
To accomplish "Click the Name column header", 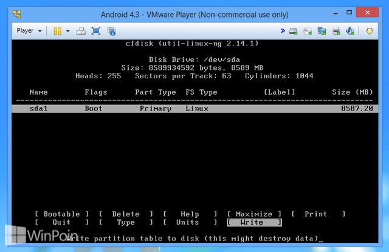I will [x=38, y=92].
